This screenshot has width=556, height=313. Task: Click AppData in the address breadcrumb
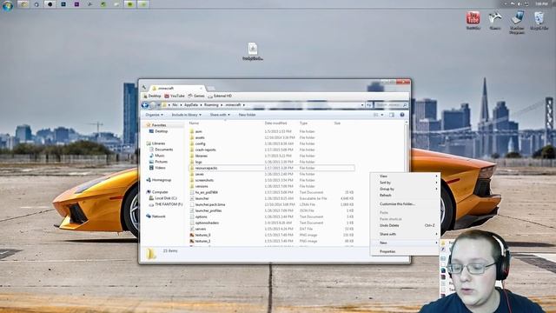pos(191,105)
